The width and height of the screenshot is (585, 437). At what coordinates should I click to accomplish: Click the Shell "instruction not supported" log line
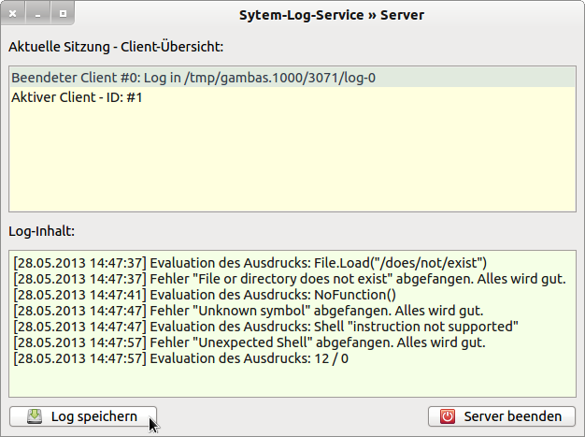(265, 327)
